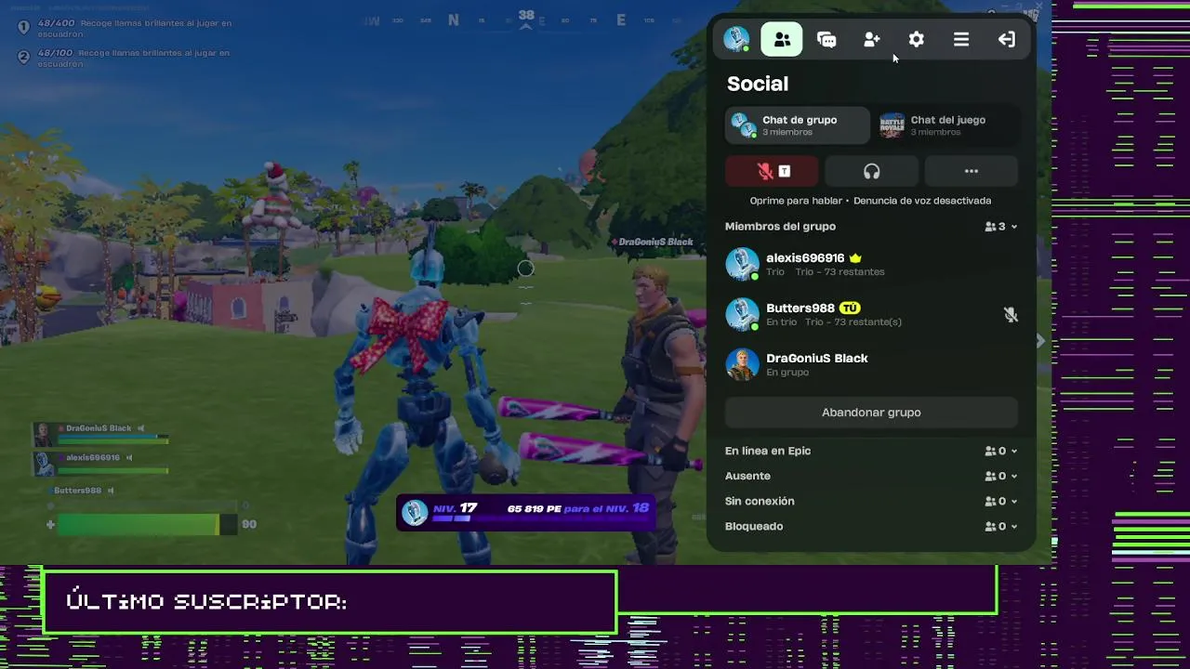Click muted mic icon beside Butters988
The height and width of the screenshot is (669, 1190).
(1011, 315)
